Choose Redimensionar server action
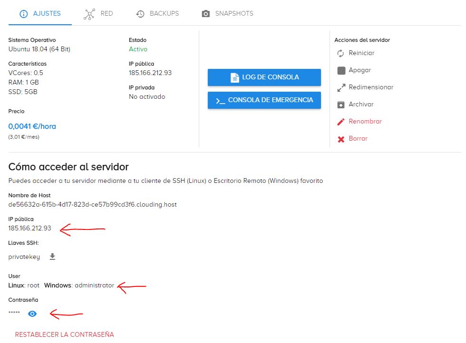 [371, 87]
